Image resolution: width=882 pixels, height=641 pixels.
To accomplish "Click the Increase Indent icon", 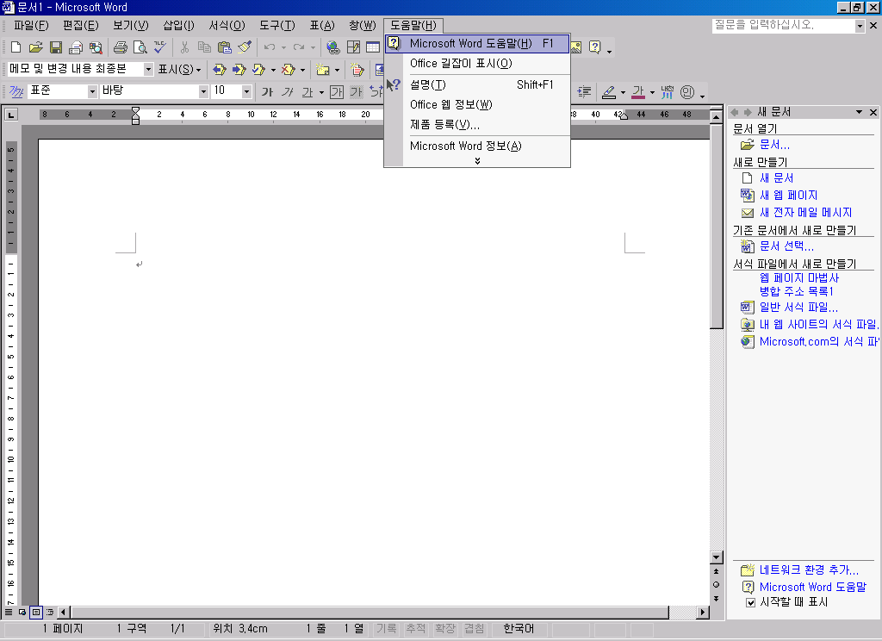I will point(585,92).
